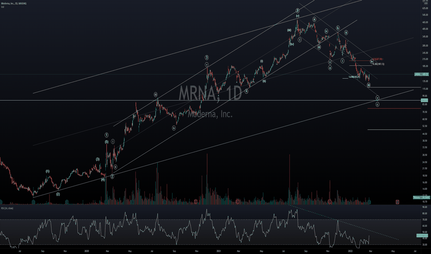Select the circled 1 wave label
The width and height of the screenshot is (431, 254).
(106, 135)
